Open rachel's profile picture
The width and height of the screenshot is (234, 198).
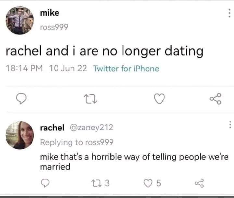coord(20,135)
